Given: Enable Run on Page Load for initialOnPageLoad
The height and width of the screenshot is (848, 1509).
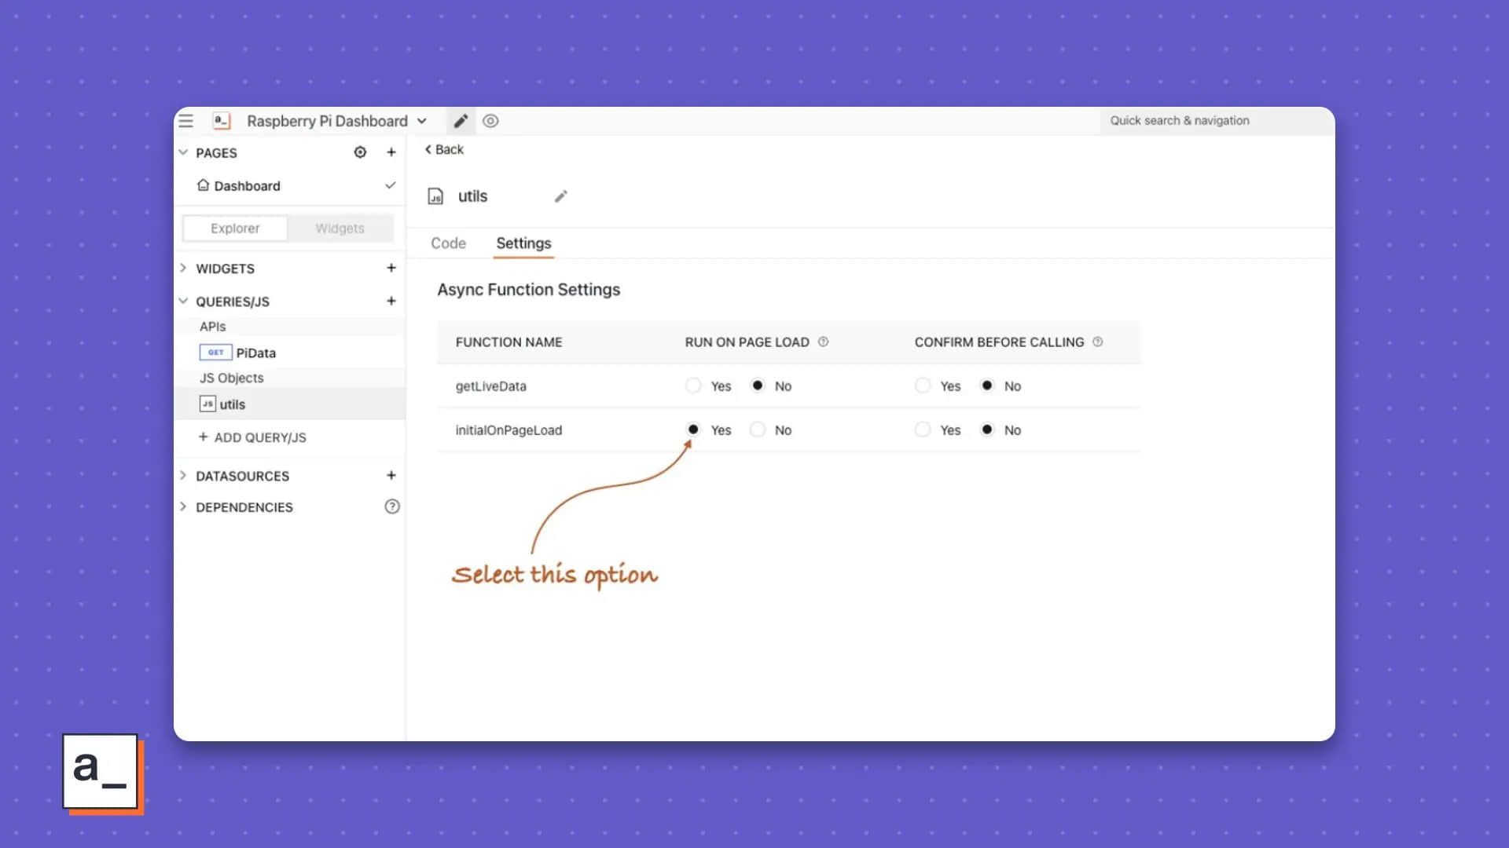Looking at the screenshot, I should (x=692, y=429).
